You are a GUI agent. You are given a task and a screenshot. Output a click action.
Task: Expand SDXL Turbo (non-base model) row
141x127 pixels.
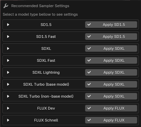8,96
